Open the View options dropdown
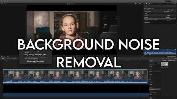Viewport: 177px width, 99px height. 140,4
